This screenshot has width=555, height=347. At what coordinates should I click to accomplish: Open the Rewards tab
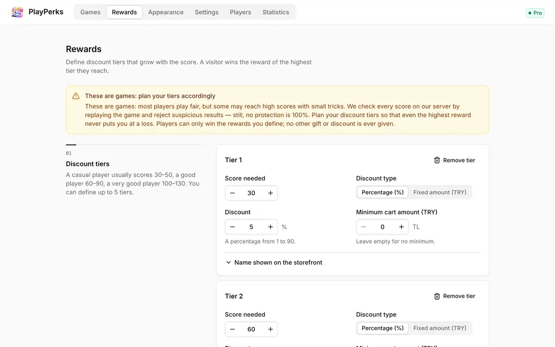pos(124,12)
